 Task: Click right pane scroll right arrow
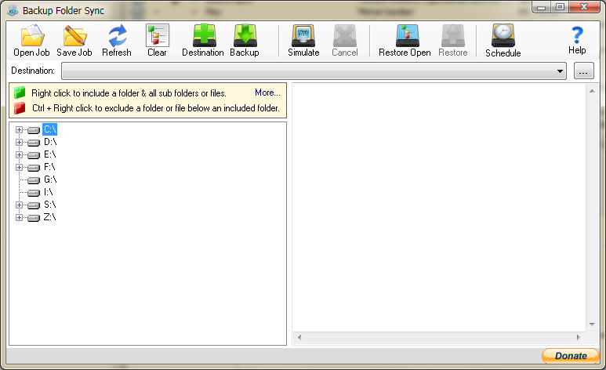[579, 338]
